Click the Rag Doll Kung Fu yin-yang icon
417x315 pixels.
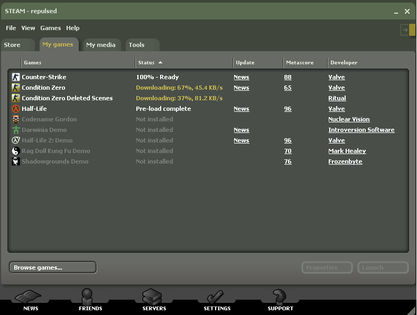coord(16,151)
